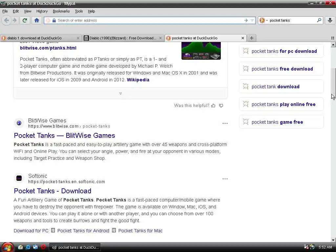Open the History menu

click(42, 11)
